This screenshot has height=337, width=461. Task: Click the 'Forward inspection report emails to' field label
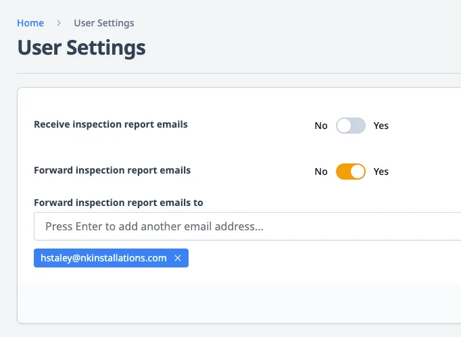pyautogui.click(x=118, y=203)
